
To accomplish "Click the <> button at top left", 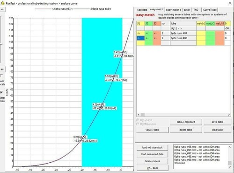I will [x=2, y=9].
